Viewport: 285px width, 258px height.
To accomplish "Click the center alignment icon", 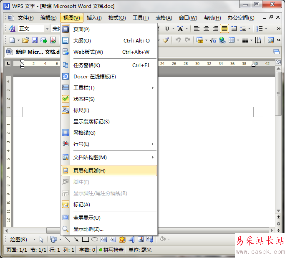I will point(206,28).
